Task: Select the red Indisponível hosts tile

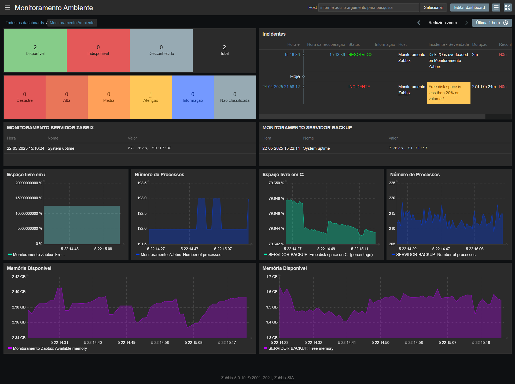Action: (x=98, y=50)
